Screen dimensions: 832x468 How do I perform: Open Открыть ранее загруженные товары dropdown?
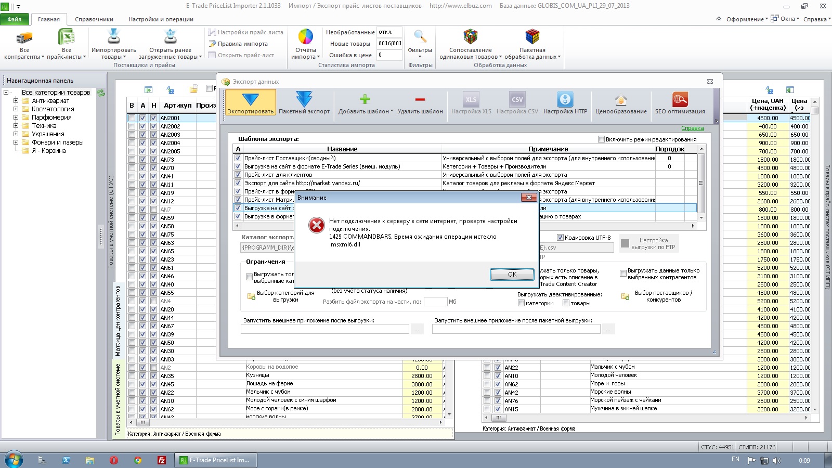(x=170, y=45)
